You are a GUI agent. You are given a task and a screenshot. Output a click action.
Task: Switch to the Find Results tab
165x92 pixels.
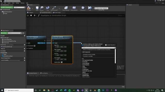pyautogui.click(x=45, y=73)
